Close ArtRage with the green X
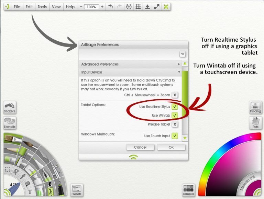This screenshot has width=264, height=199. pos(166,7)
